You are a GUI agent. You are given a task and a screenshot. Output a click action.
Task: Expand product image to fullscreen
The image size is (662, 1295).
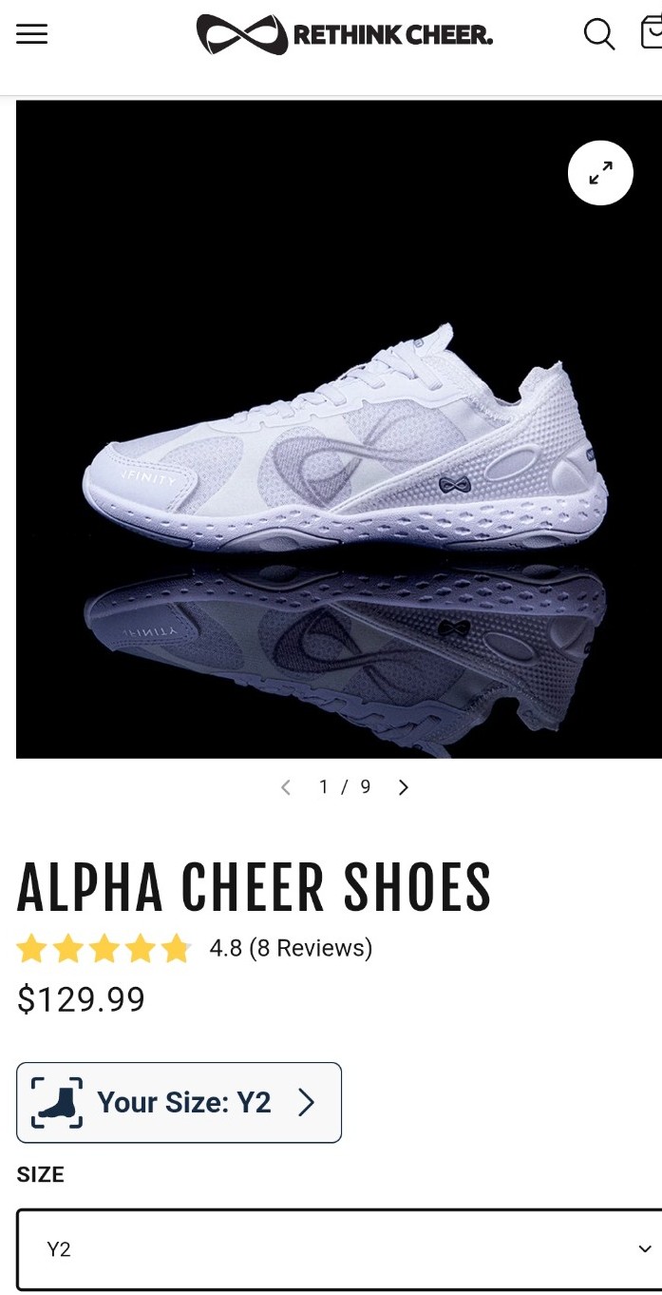[600, 173]
